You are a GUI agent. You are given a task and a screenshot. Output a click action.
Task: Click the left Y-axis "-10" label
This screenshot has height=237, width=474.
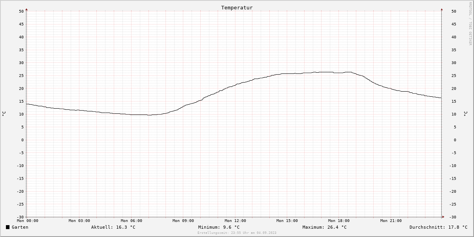[x=20, y=166]
